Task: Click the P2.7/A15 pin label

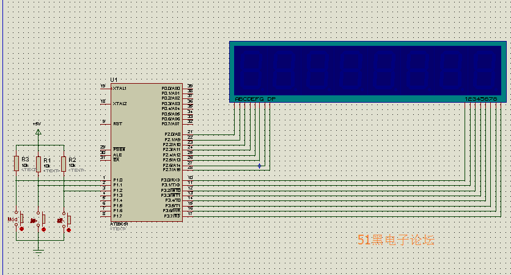Action: tap(172, 170)
